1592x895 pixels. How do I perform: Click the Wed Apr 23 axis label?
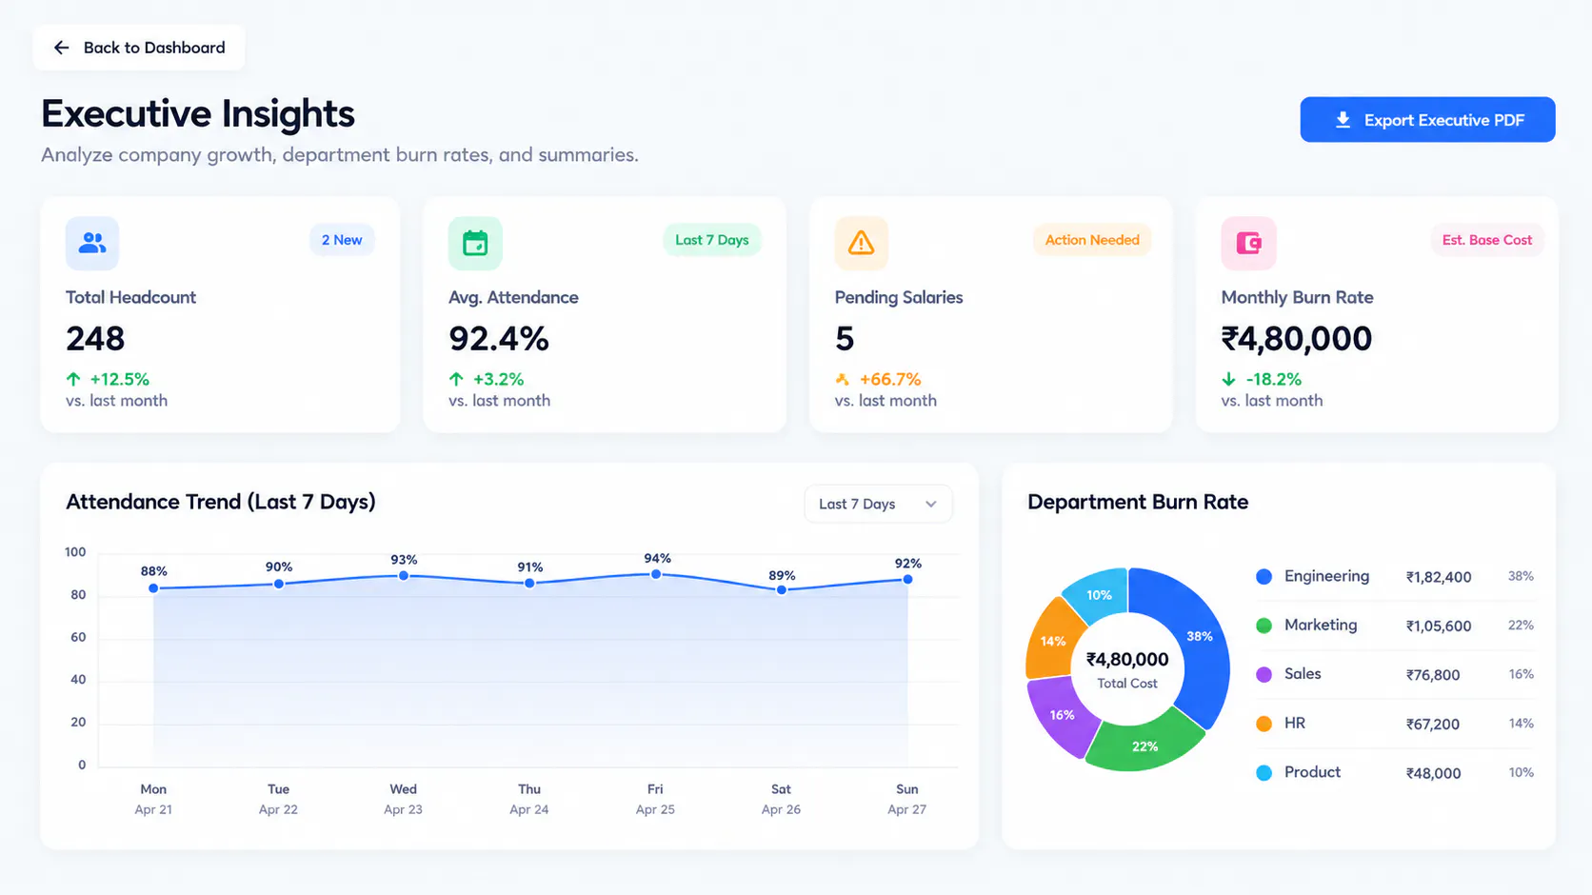coord(403,799)
